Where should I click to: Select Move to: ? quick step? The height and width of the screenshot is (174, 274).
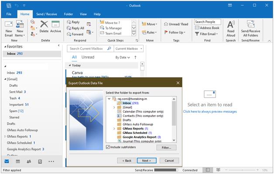pos(110,23)
